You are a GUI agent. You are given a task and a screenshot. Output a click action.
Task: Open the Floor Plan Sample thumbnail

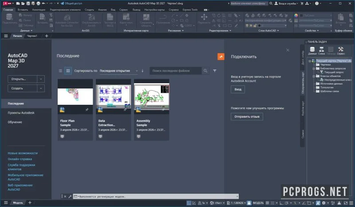click(75, 96)
